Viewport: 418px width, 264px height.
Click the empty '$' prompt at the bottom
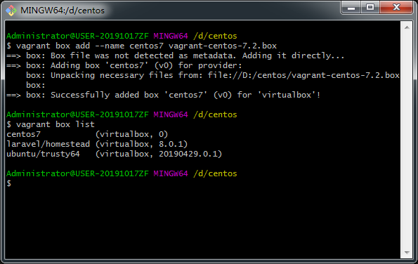pos(9,183)
